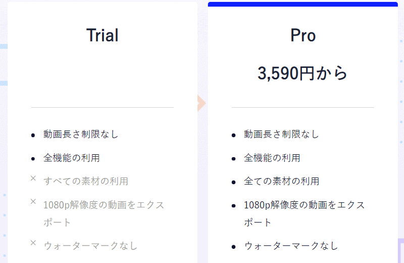Click the Trial plan heading
The width and height of the screenshot is (404, 263).
tap(103, 35)
